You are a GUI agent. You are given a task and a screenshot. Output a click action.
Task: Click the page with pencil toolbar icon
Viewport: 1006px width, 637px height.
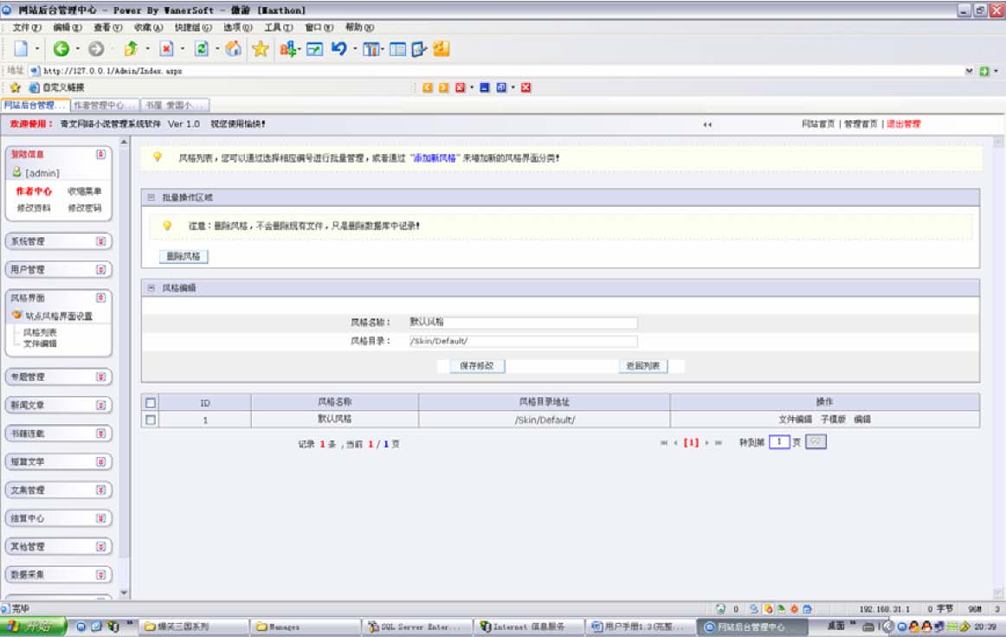(x=419, y=48)
